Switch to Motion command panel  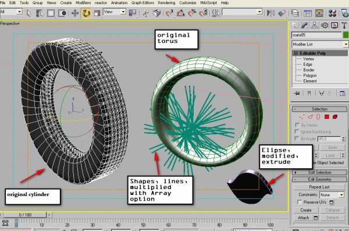325,26
